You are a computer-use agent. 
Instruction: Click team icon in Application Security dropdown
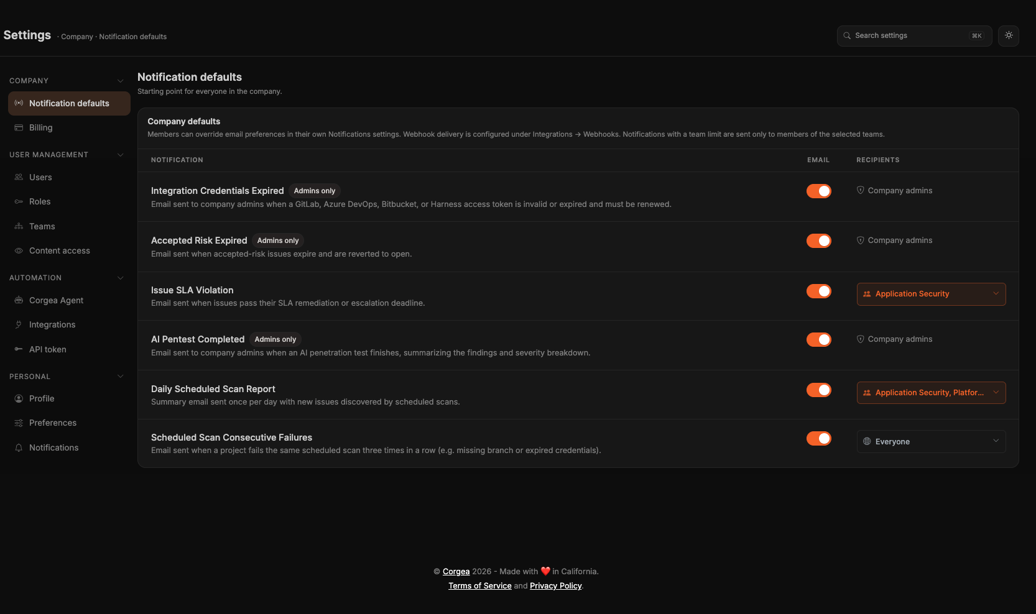click(x=867, y=294)
